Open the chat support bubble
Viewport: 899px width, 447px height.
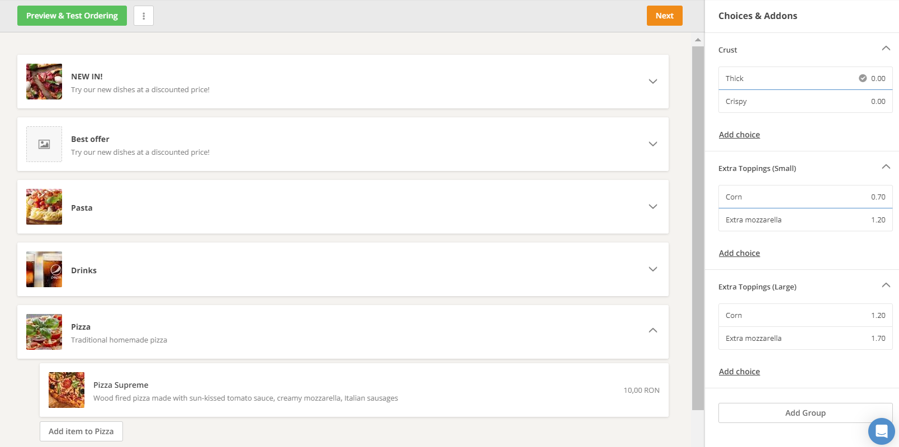tap(881, 431)
